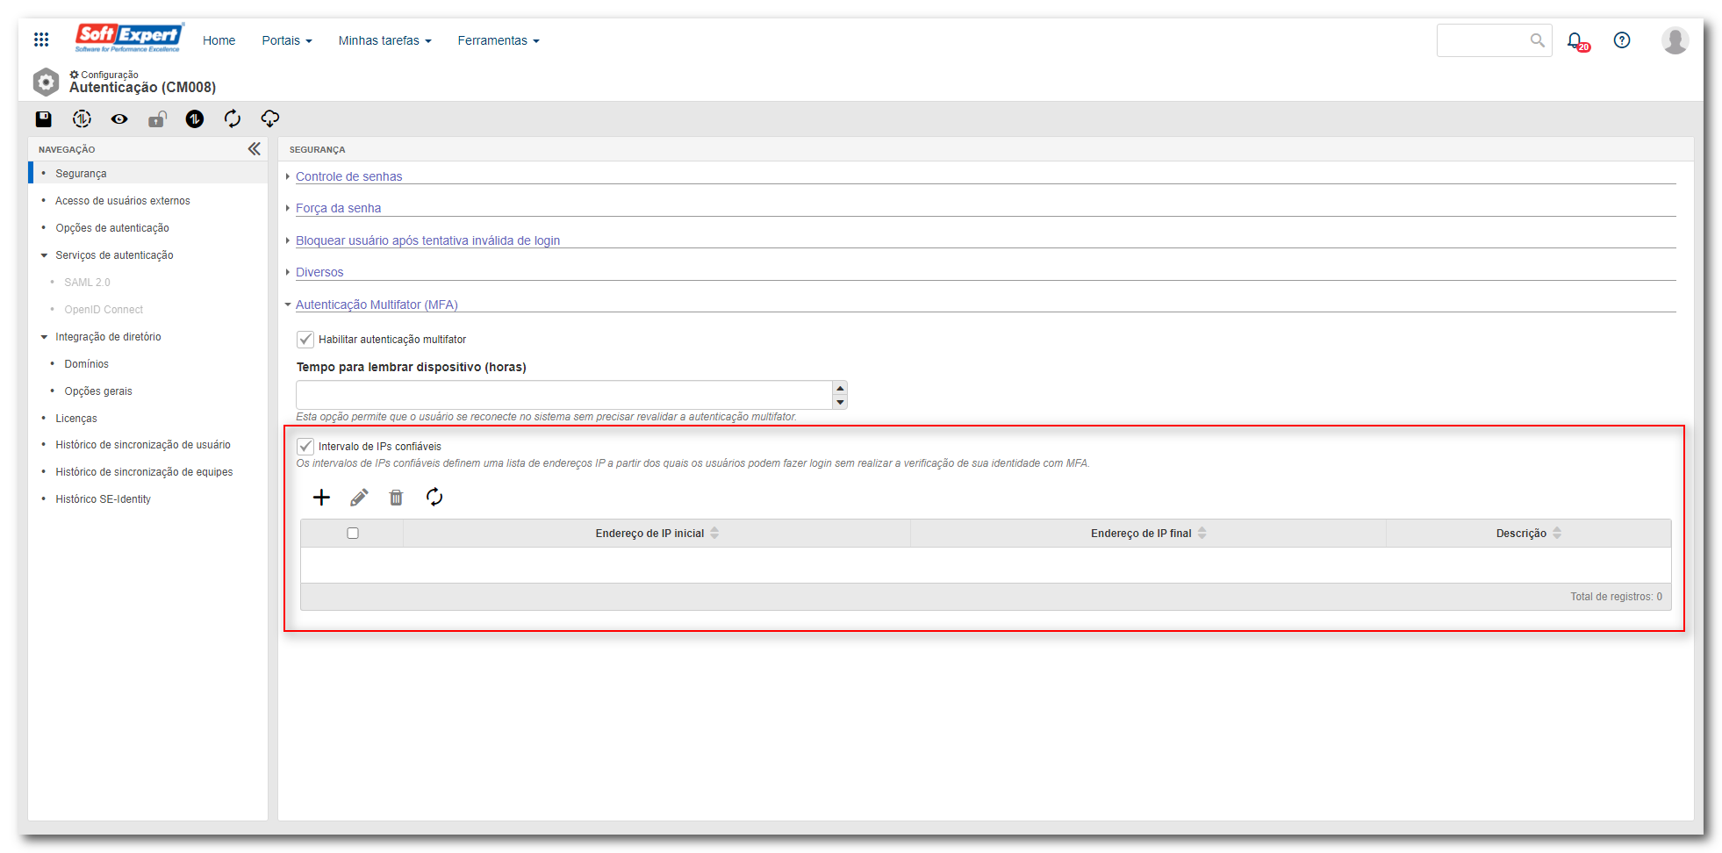This screenshot has height=853, width=1722.
Task: Click the SoftExpert logo
Action: point(129,38)
